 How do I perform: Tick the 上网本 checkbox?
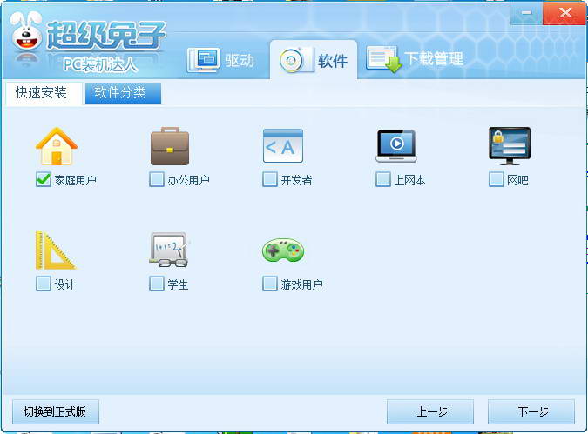point(383,179)
